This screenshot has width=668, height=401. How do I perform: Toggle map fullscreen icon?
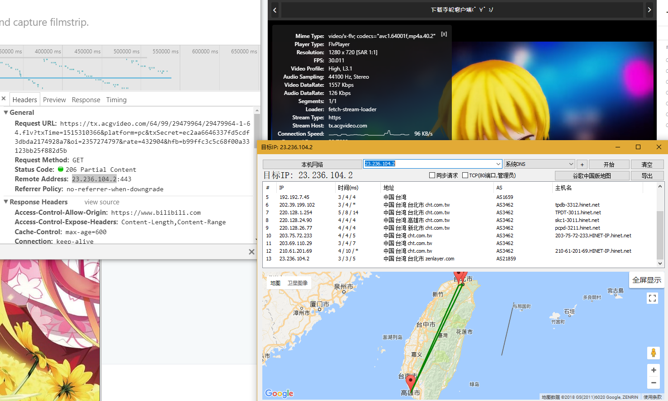[x=652, y=298]
